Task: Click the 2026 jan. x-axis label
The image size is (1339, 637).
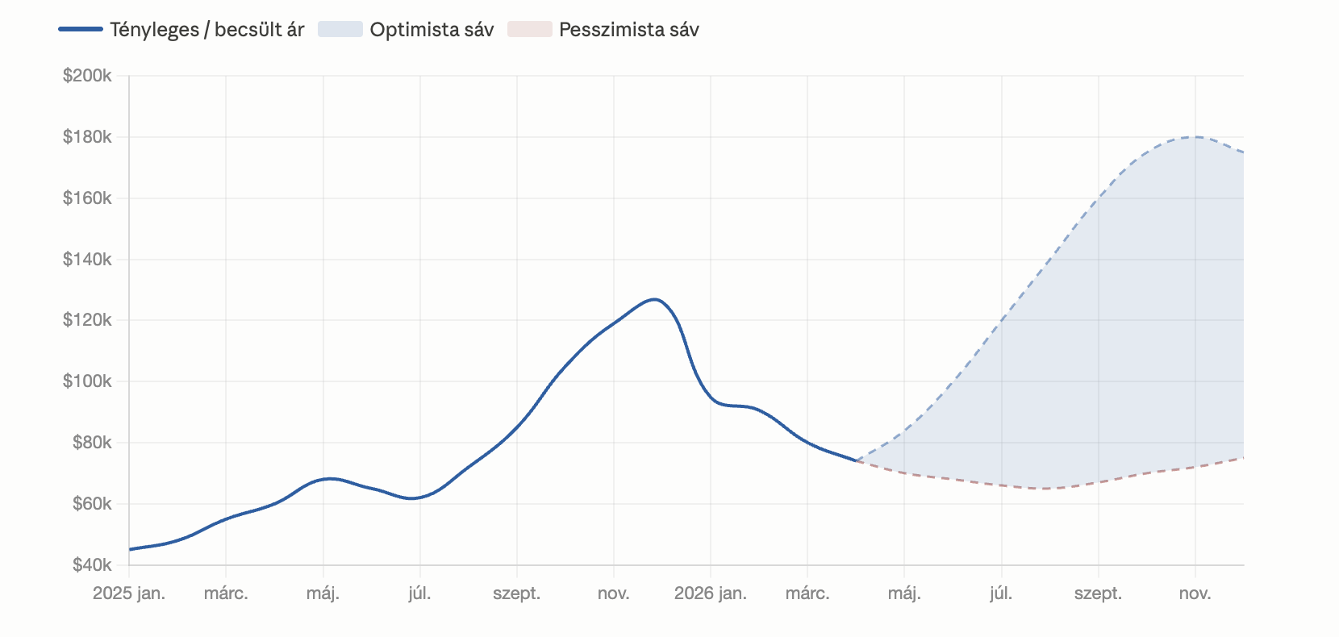Action: point(711,594)
